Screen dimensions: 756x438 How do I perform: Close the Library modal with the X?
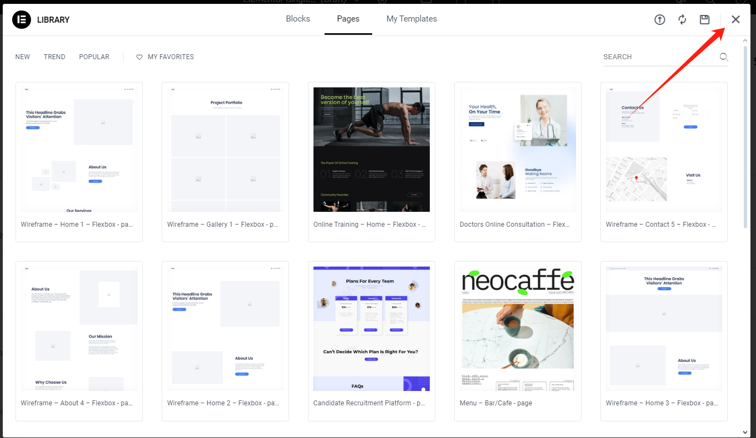[x=736, y=19]
